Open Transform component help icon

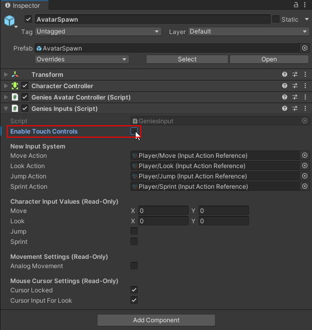(285, 75)
